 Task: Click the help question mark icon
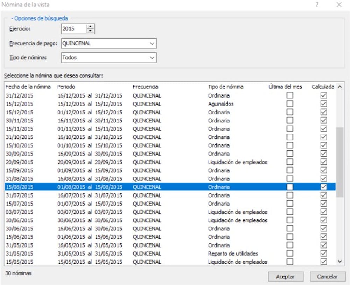click(x=317, y=5)
